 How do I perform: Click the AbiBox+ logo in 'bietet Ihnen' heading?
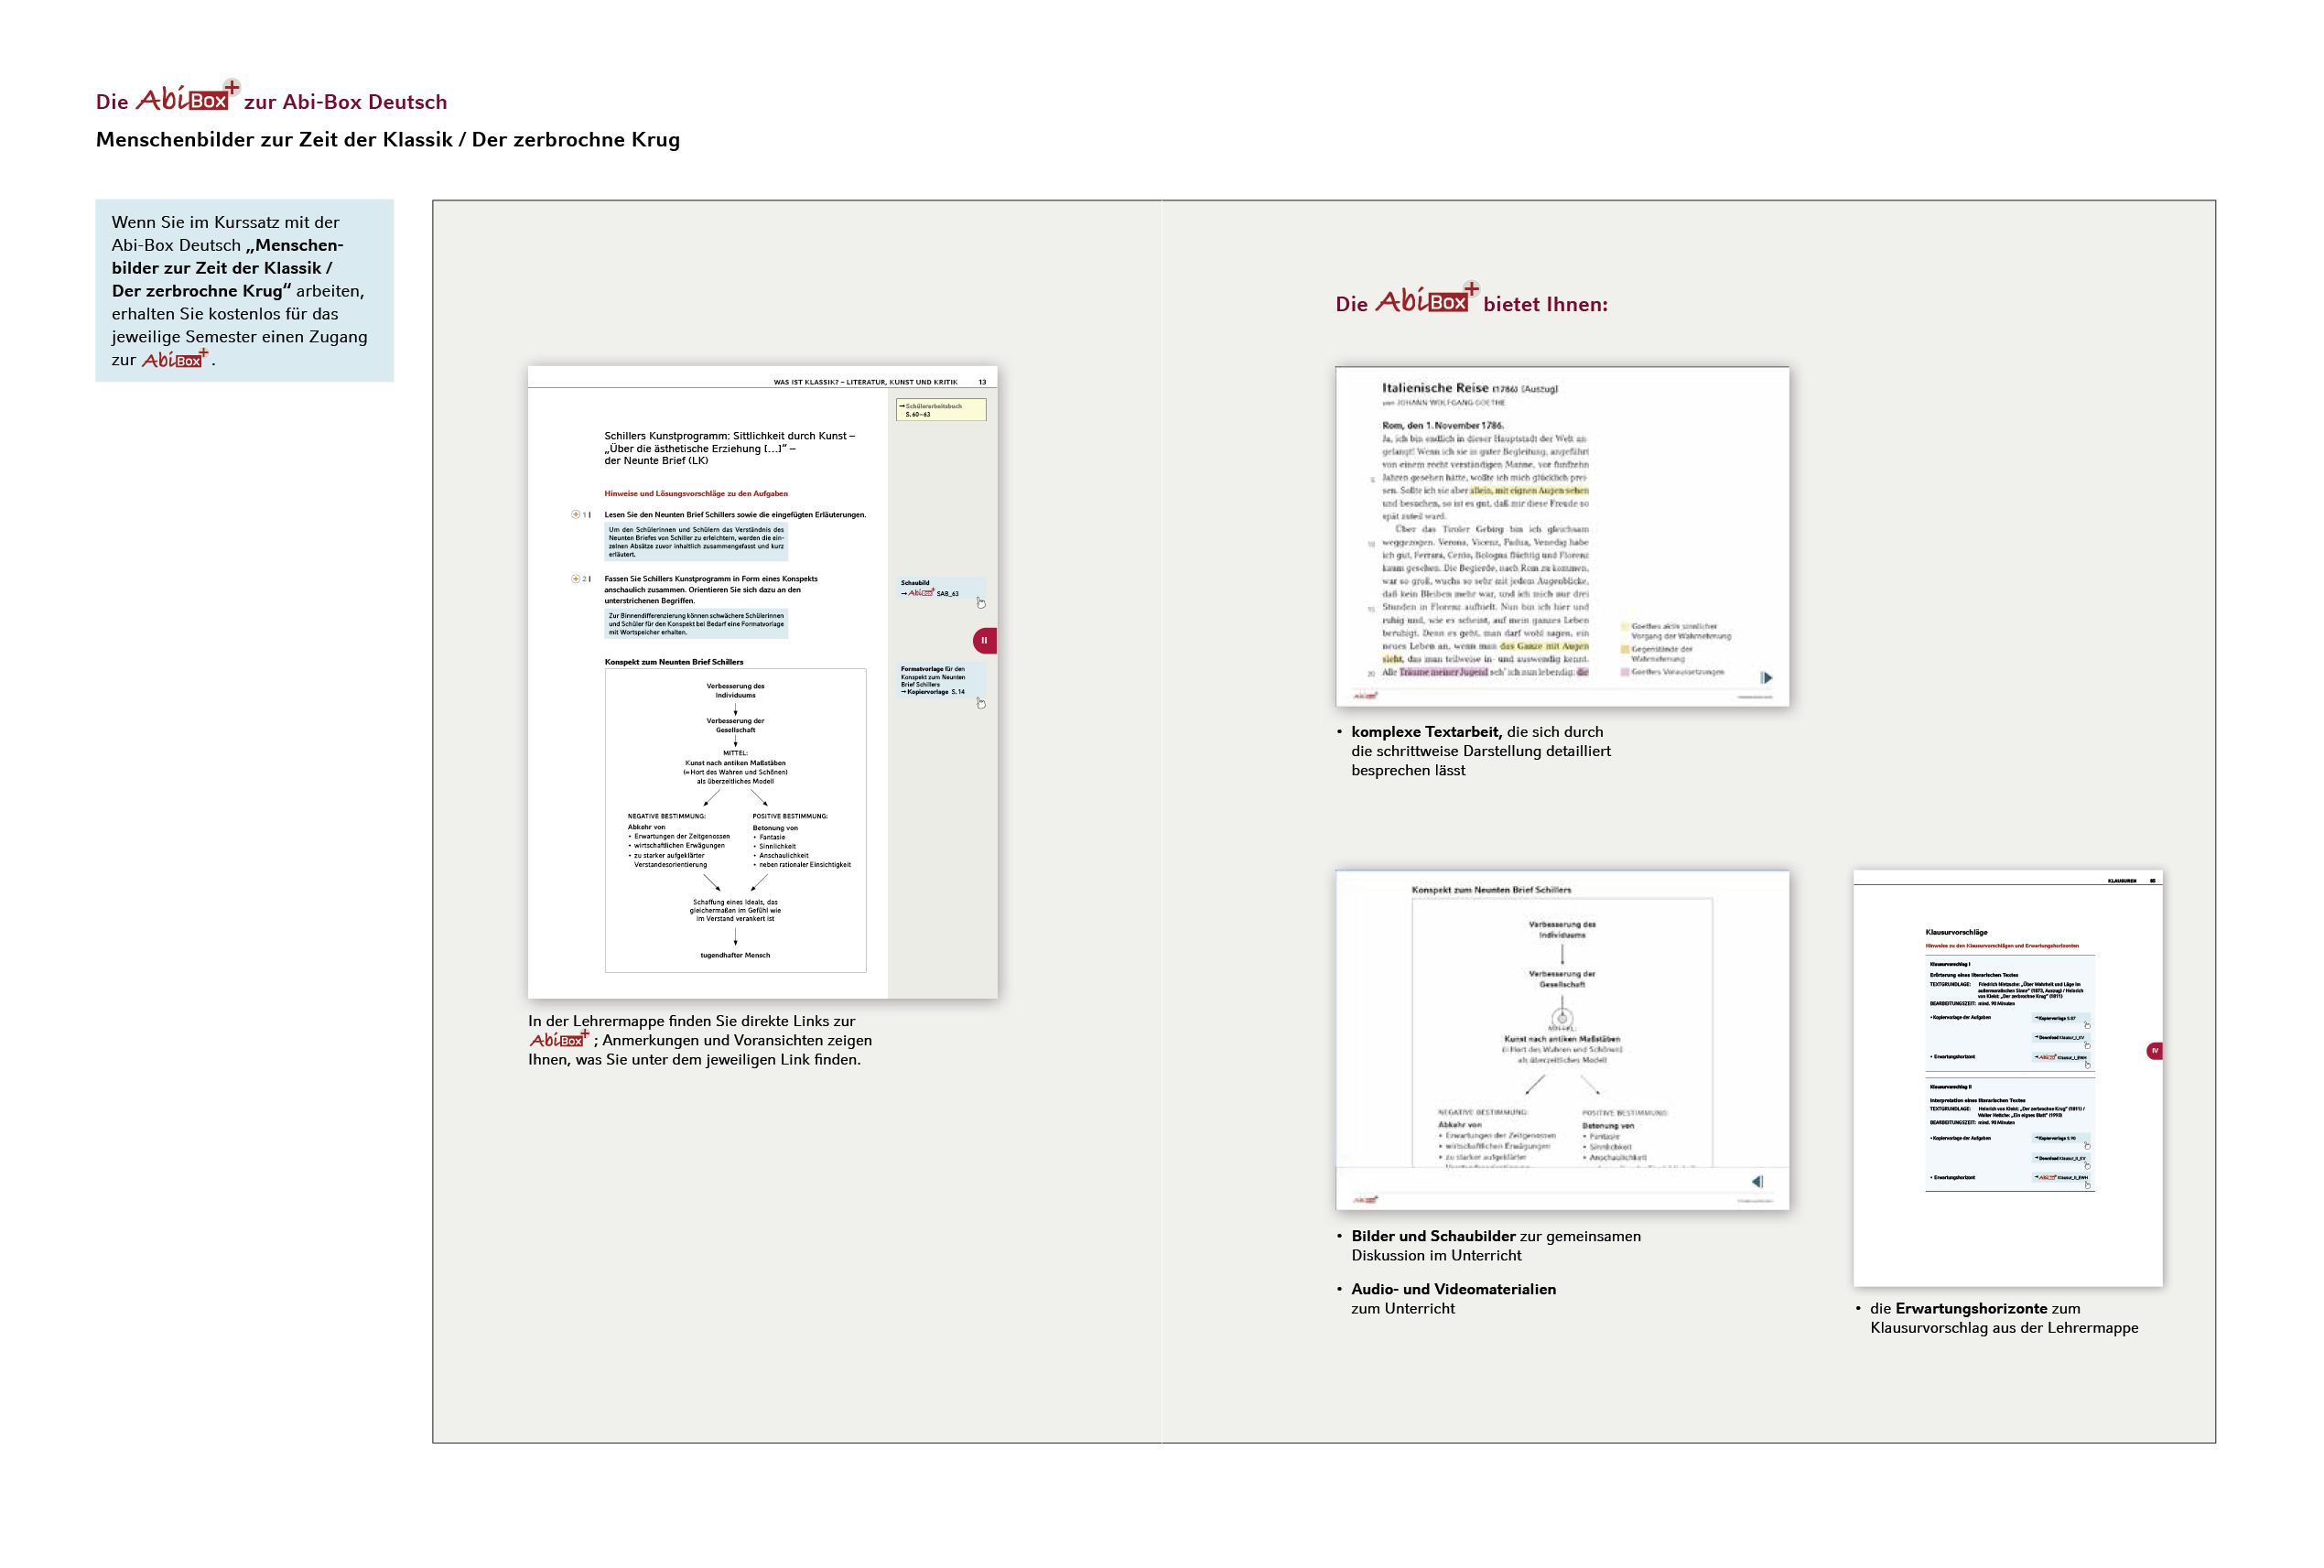pos(1426,300)
